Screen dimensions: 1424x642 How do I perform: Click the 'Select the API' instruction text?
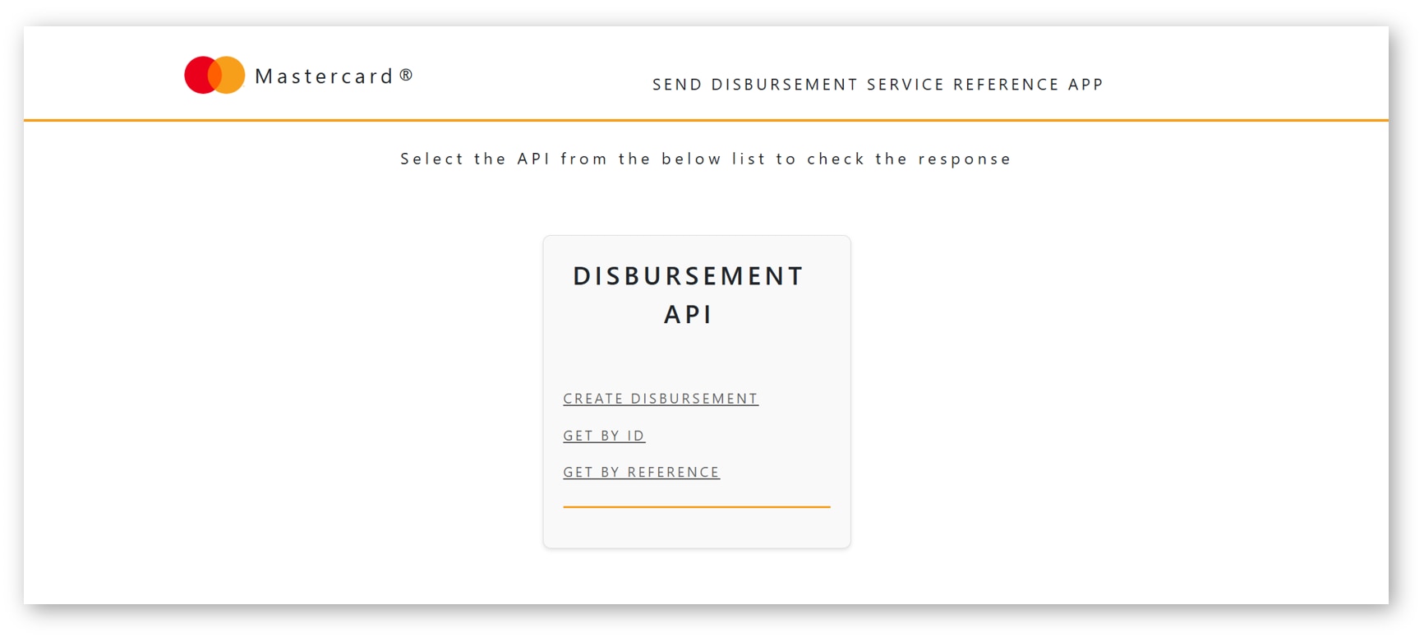pyautogui.click(x=705, y=159)
